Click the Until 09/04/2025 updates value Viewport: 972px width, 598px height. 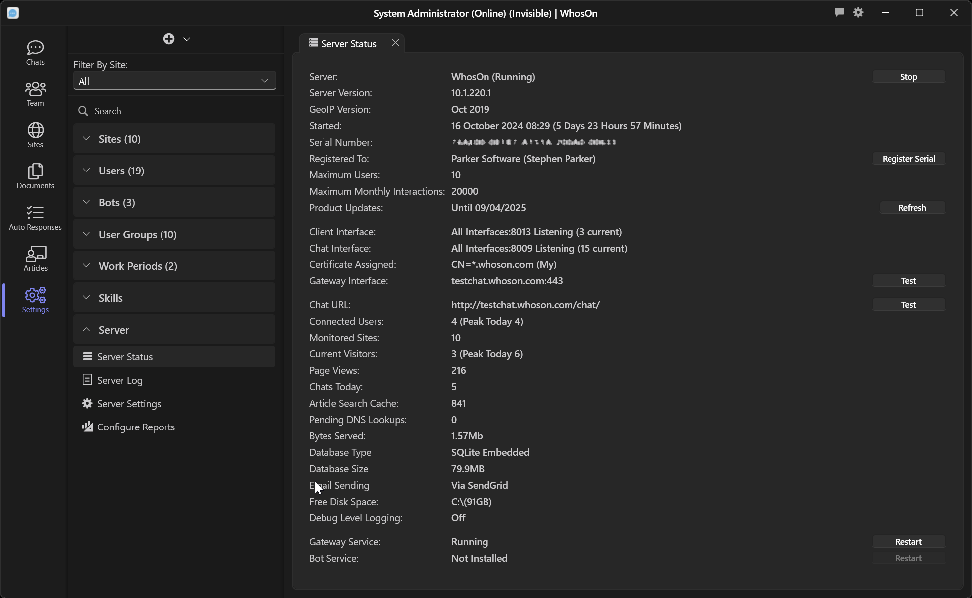click(x=488, y=208)
